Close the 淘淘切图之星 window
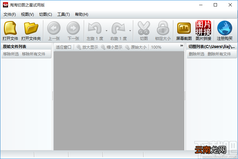Viewport: 238px width, 159px height. (x=230, y=5)
